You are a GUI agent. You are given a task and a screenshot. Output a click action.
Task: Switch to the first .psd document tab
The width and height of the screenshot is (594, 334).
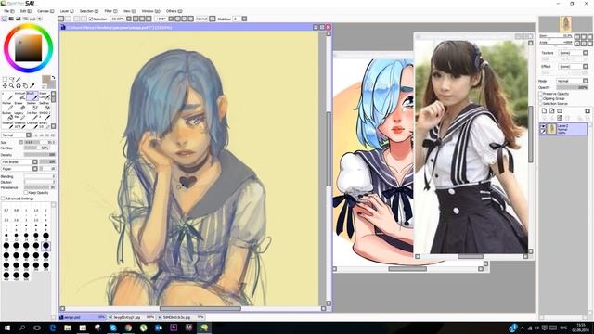tap(83, 317)
